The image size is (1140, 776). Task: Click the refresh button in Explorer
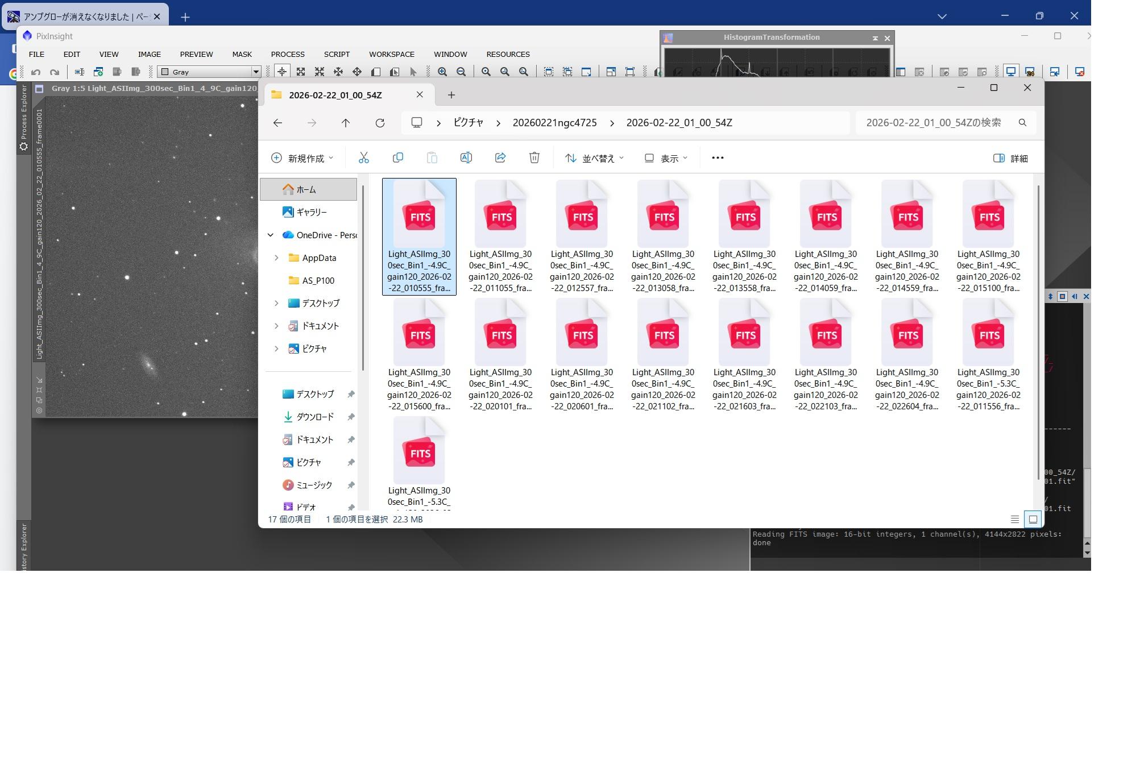(380, 123)
